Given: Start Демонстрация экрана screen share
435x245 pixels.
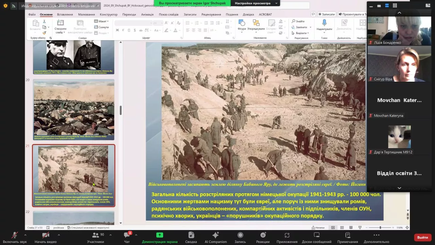Looking at the screenshot, I should click(x=160, y=238).
